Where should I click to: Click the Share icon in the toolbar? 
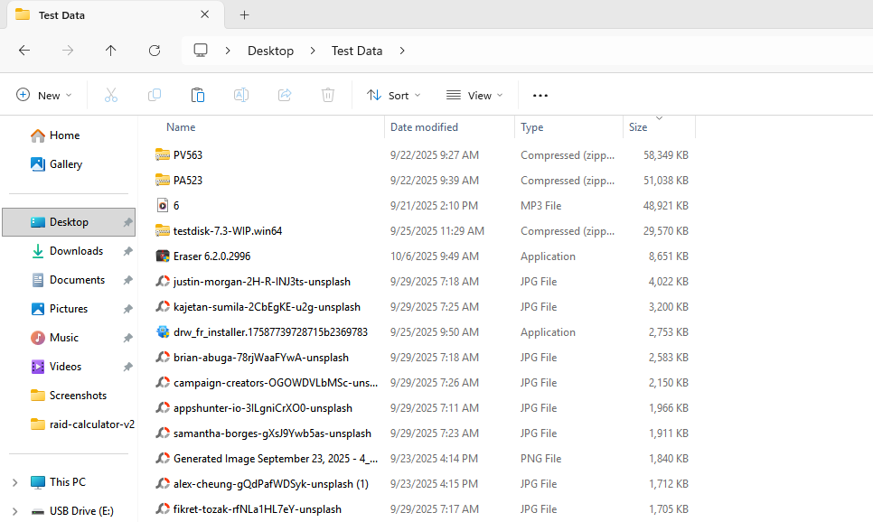click(x=284, y=95)
